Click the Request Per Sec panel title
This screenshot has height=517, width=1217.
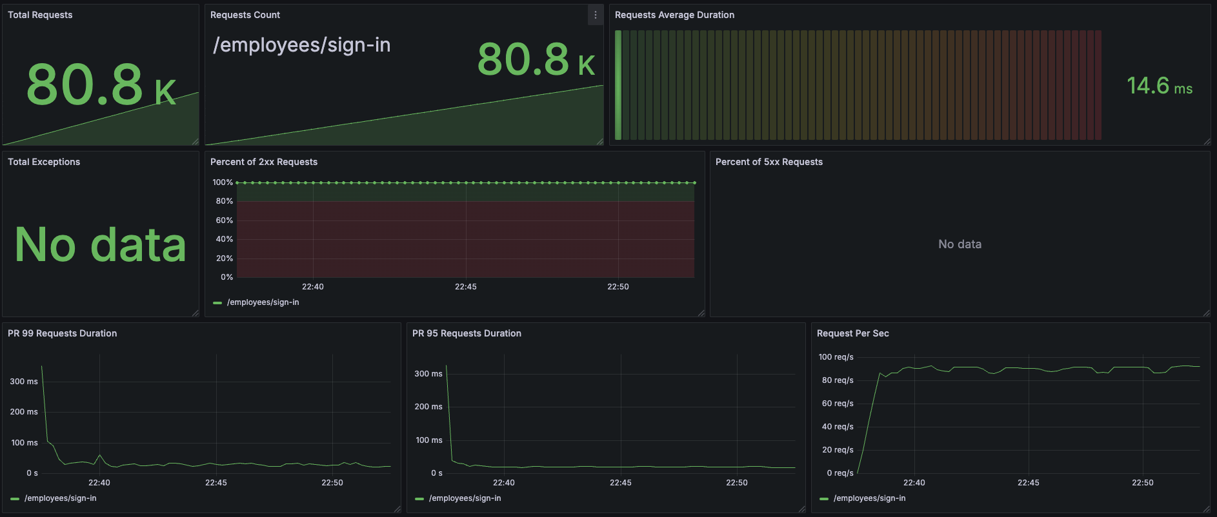(x=853, y=333)
